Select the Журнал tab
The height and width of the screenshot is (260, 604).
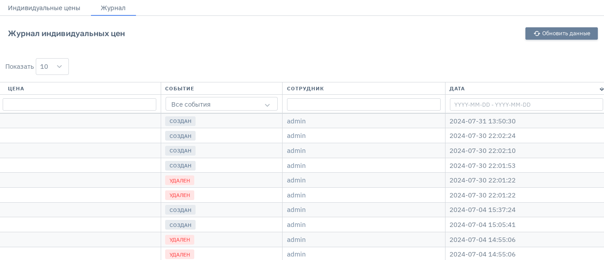tap(113, 8)
